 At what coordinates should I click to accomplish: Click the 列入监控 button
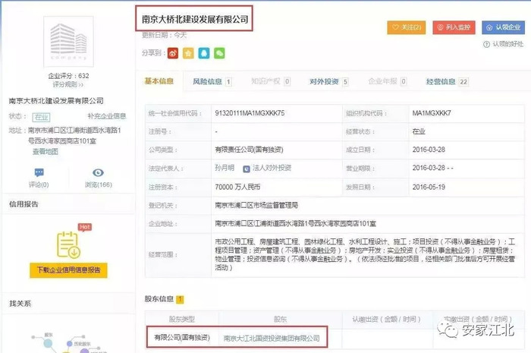pyautogui.click(x=454, y=27)
